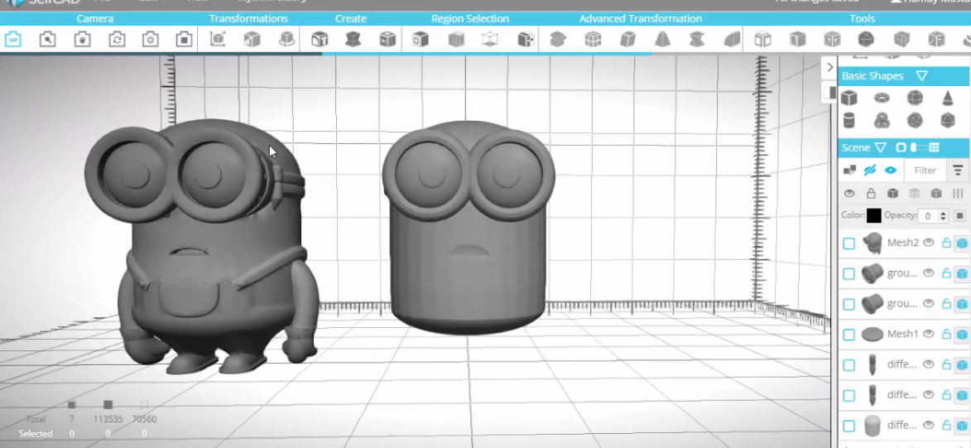This screenshot has height=448, width=971.
Task: Open region selection settings cube icon
Action: point(526,40)
